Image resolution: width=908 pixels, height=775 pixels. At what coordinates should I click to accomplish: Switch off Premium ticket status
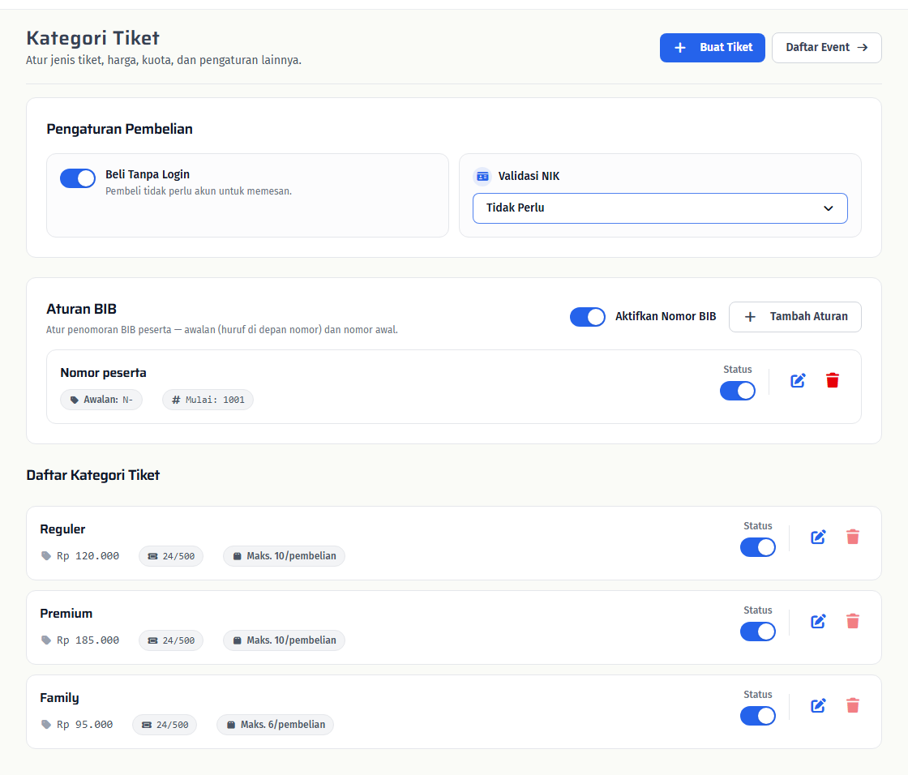pos(758,632)
